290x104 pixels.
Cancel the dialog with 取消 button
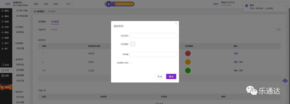click(x=160, y=77)
